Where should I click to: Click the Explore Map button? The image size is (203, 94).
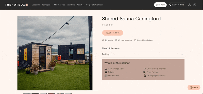pos(177,5)
